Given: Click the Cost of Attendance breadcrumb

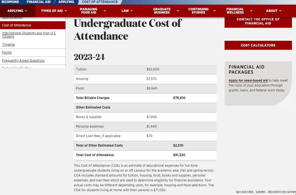Looking at the screenshot, I should [100, 2].
